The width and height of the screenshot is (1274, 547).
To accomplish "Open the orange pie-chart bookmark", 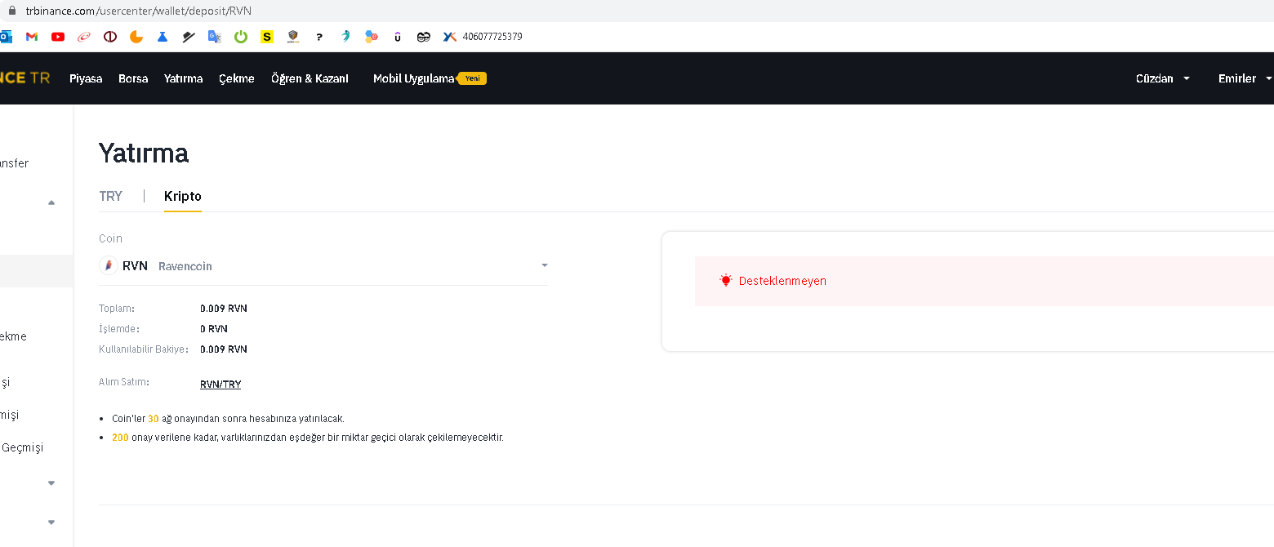I will point(136,37).
